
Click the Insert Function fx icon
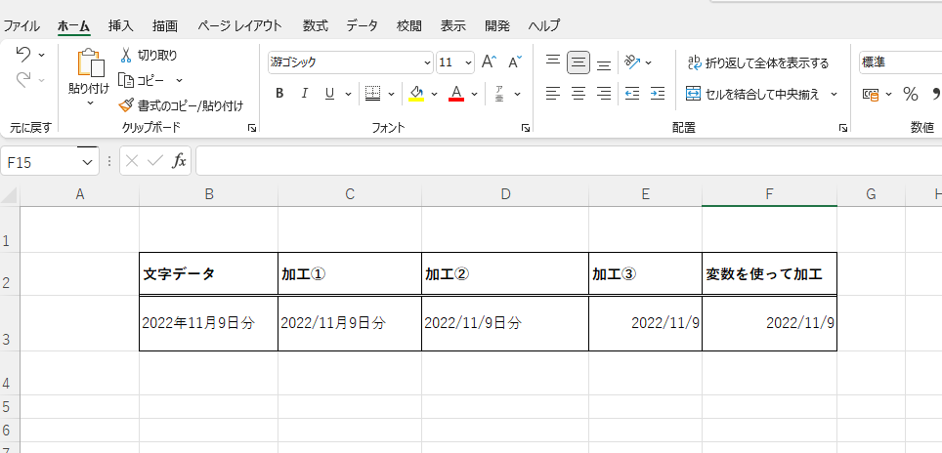point(179,161)
